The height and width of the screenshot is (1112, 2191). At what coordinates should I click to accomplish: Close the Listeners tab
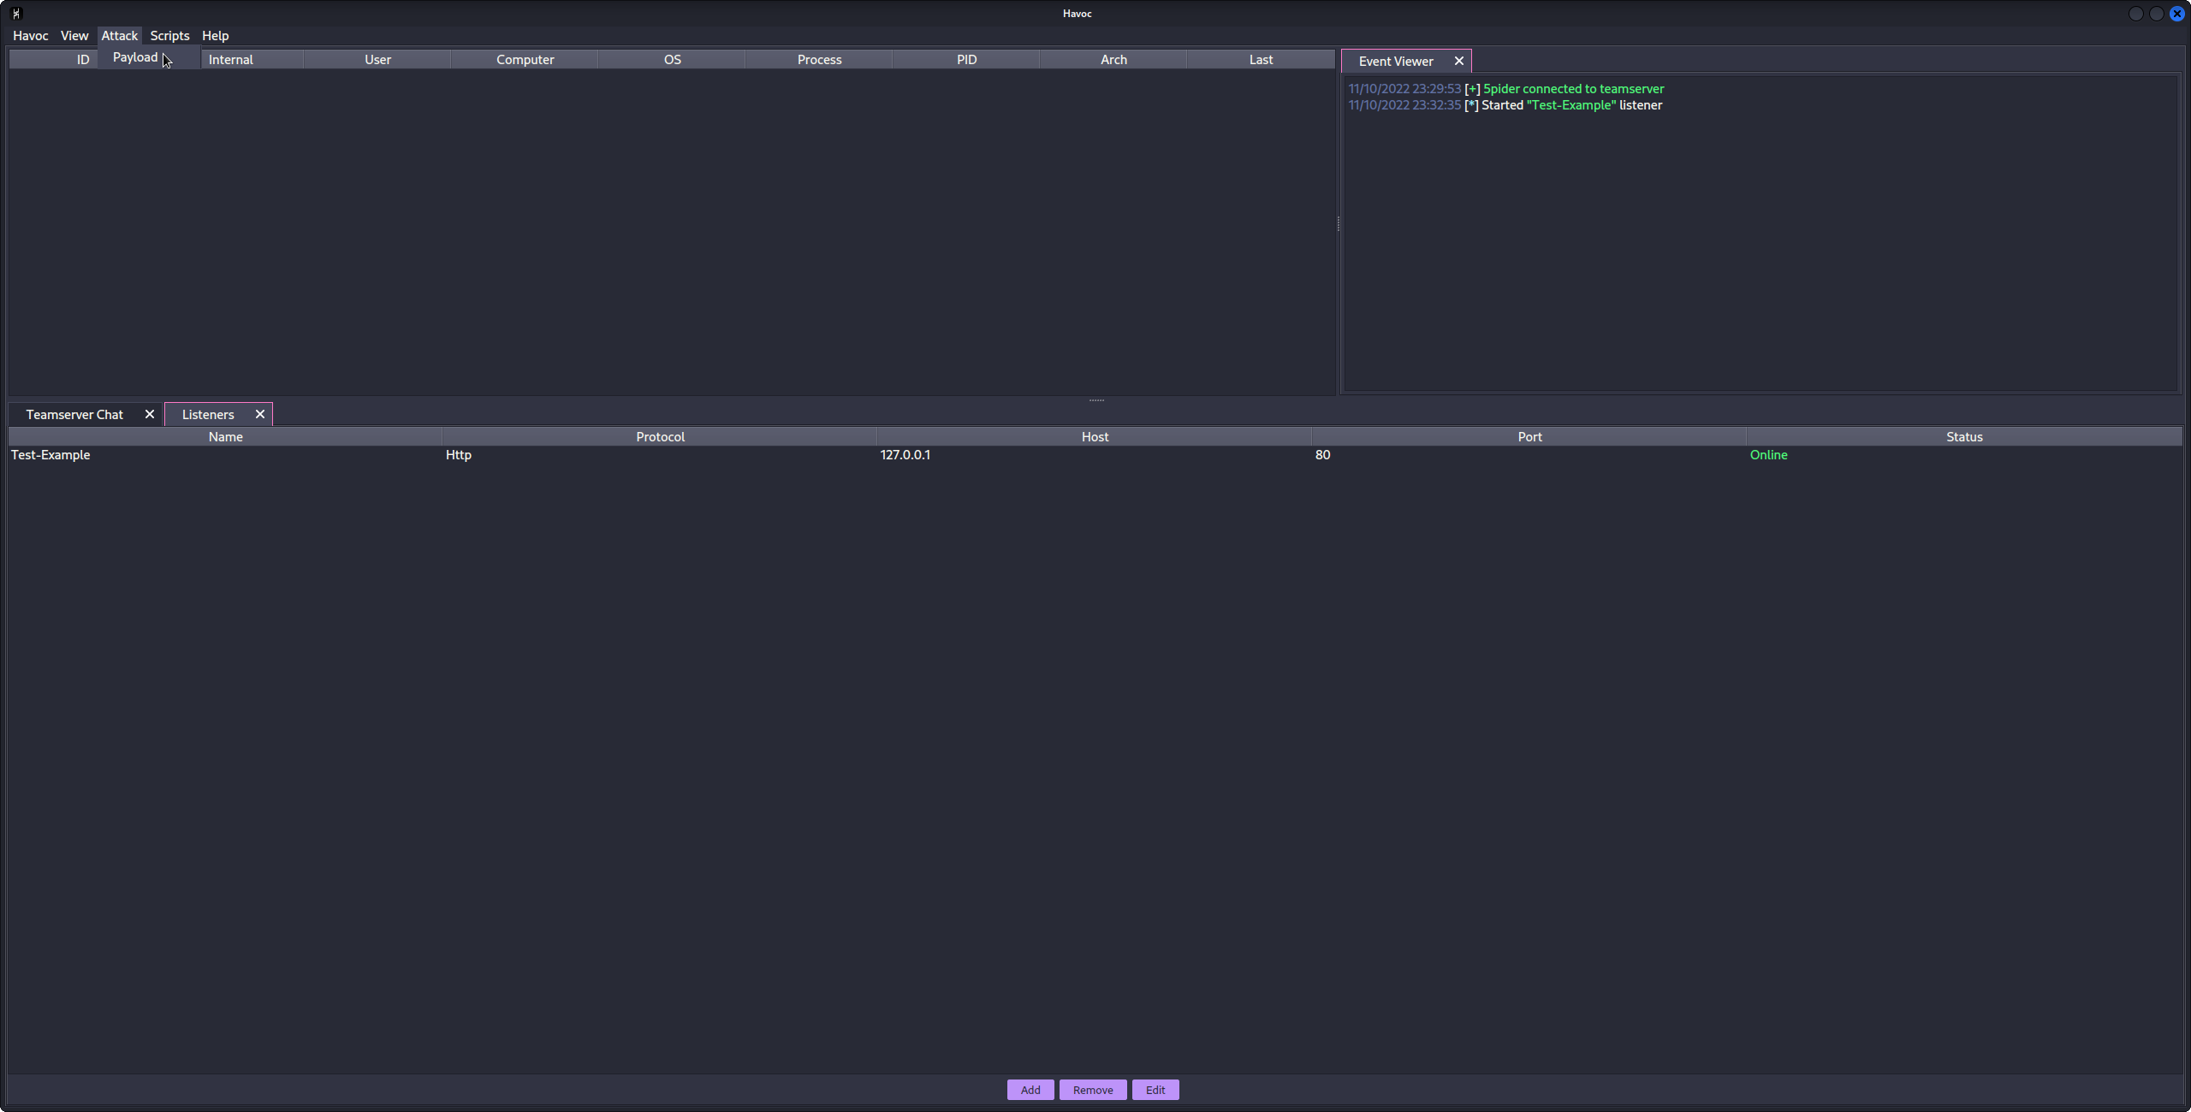pyautogui.click(x=260, y=414)
